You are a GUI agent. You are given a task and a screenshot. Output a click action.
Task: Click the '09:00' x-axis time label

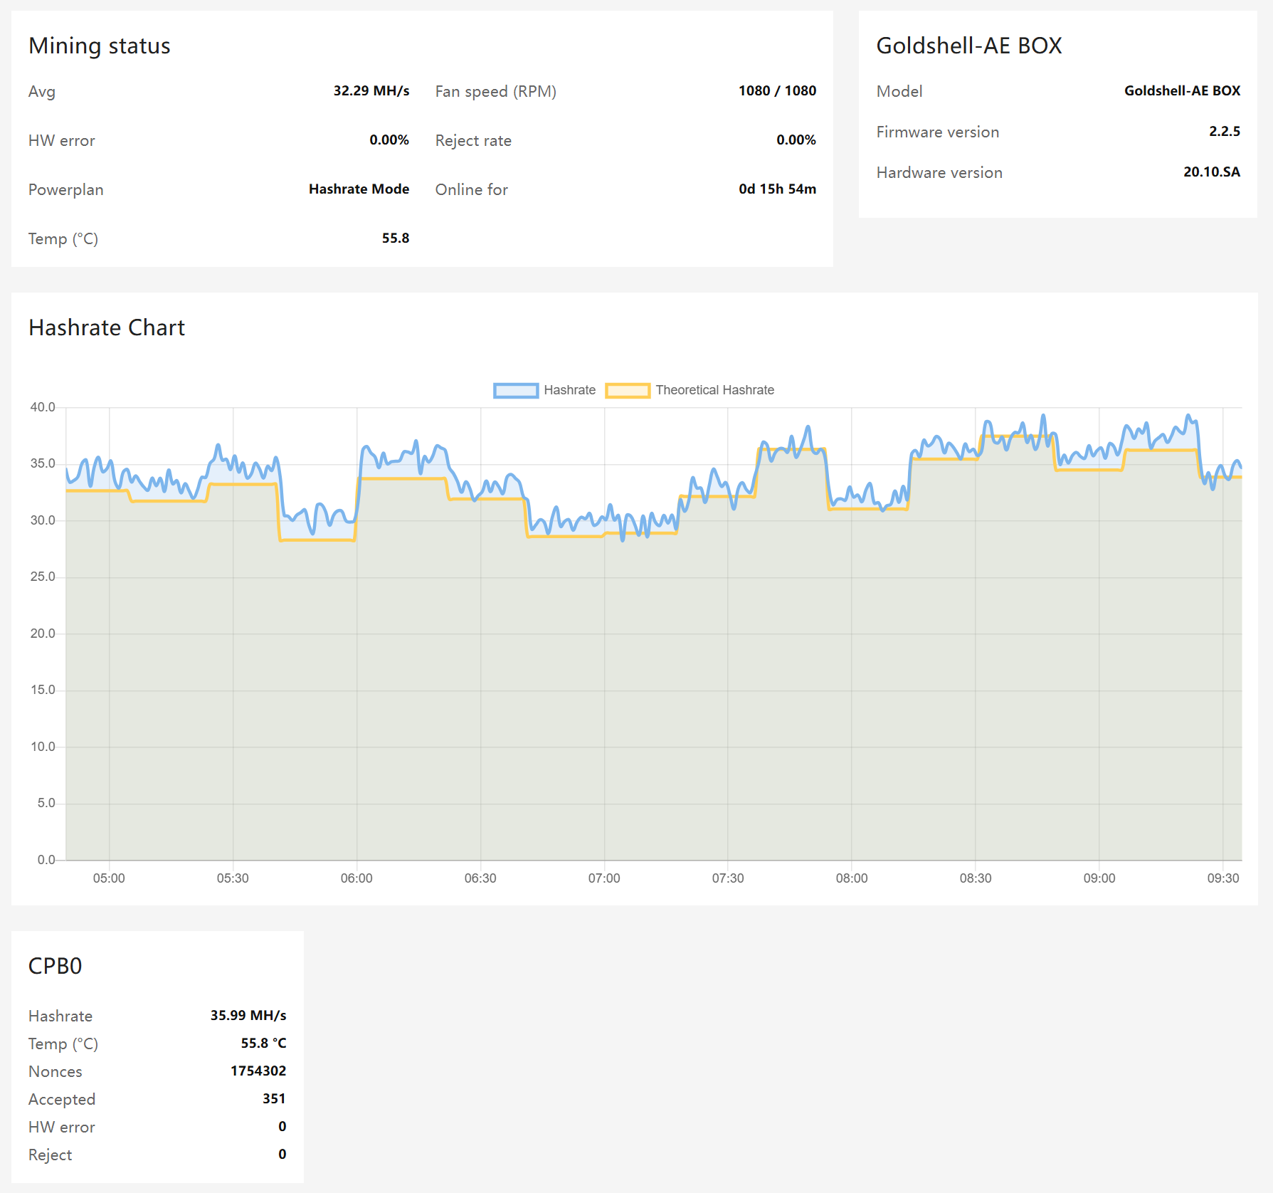(1099, 878)
